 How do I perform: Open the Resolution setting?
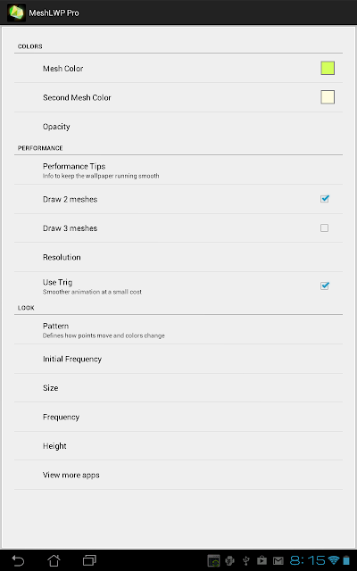tap(178, 257)
